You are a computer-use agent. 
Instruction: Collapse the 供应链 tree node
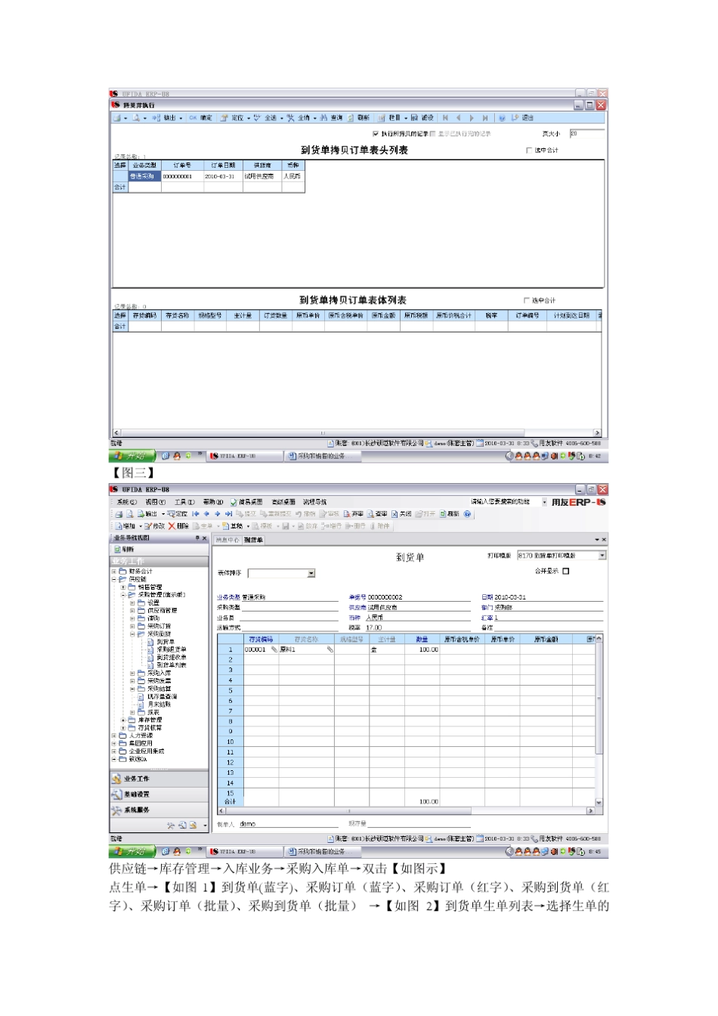point(114,579)
